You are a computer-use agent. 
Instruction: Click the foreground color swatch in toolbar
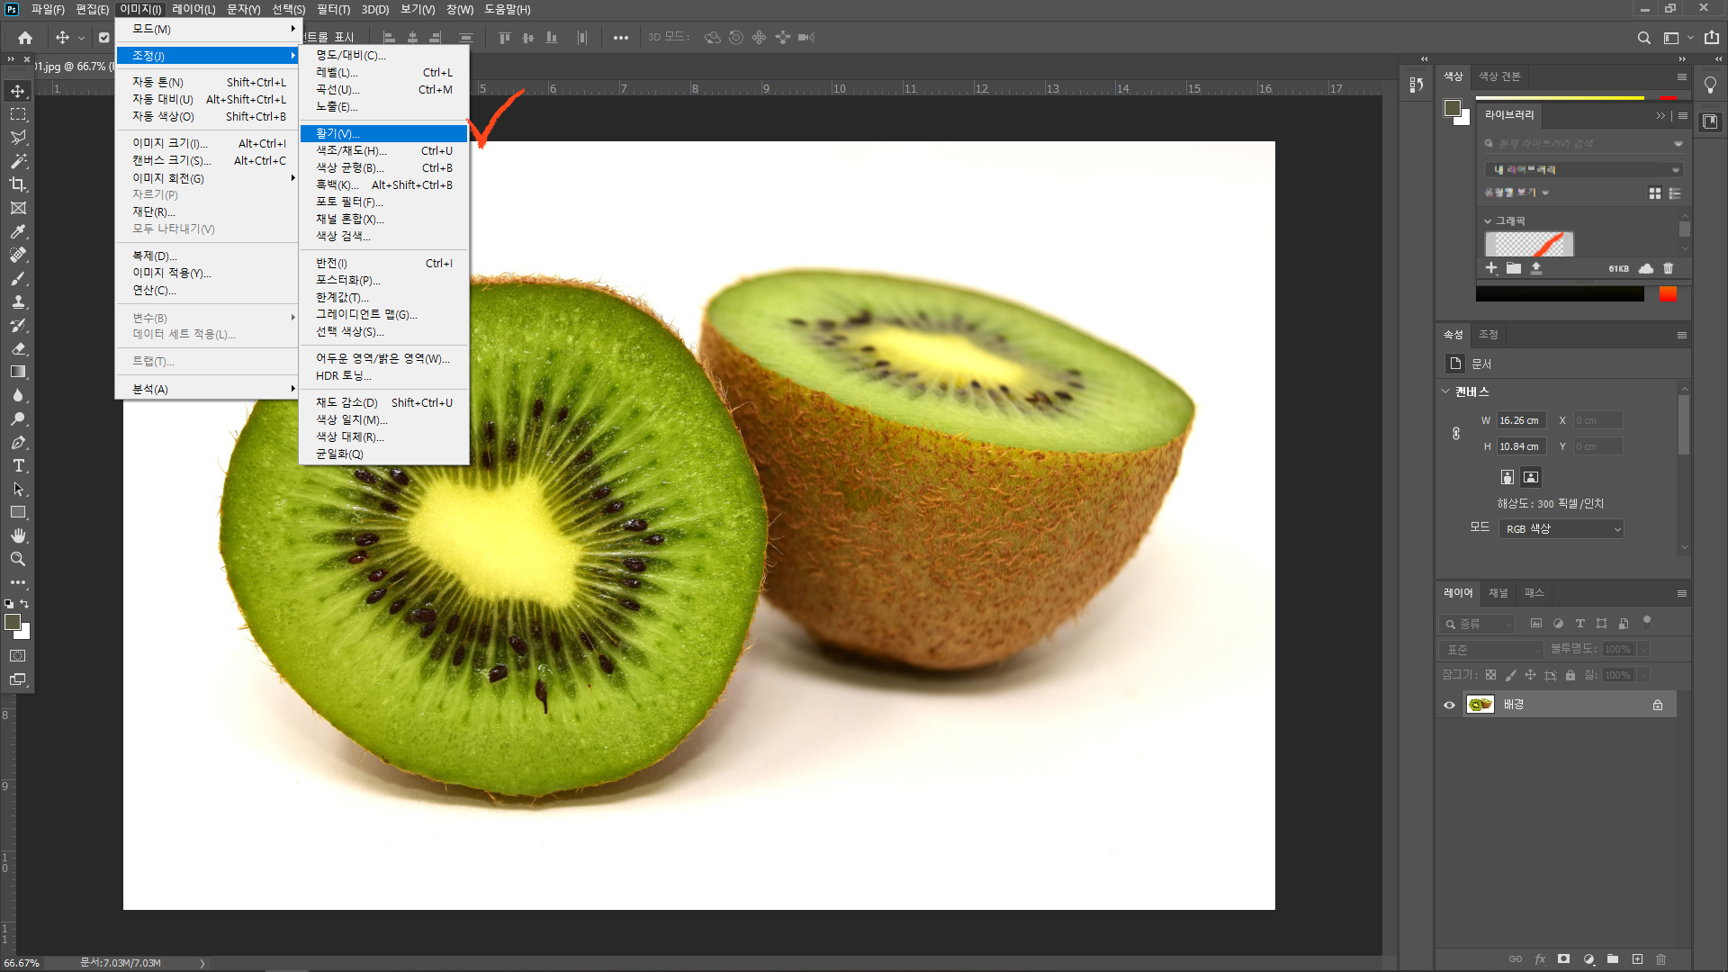pyautogui.click(x=13, y=622)
